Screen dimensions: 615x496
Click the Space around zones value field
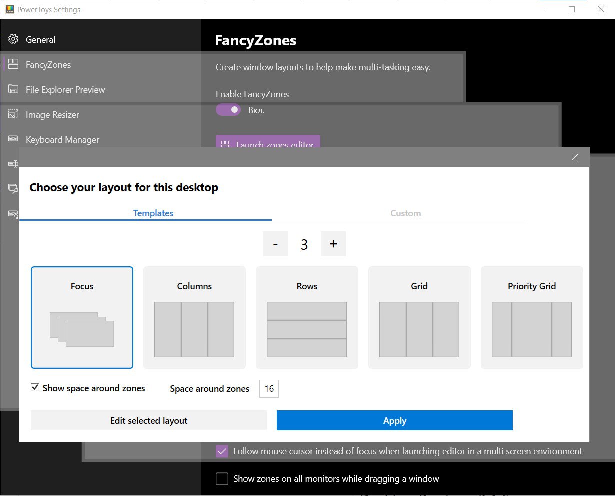coord(269,389)
